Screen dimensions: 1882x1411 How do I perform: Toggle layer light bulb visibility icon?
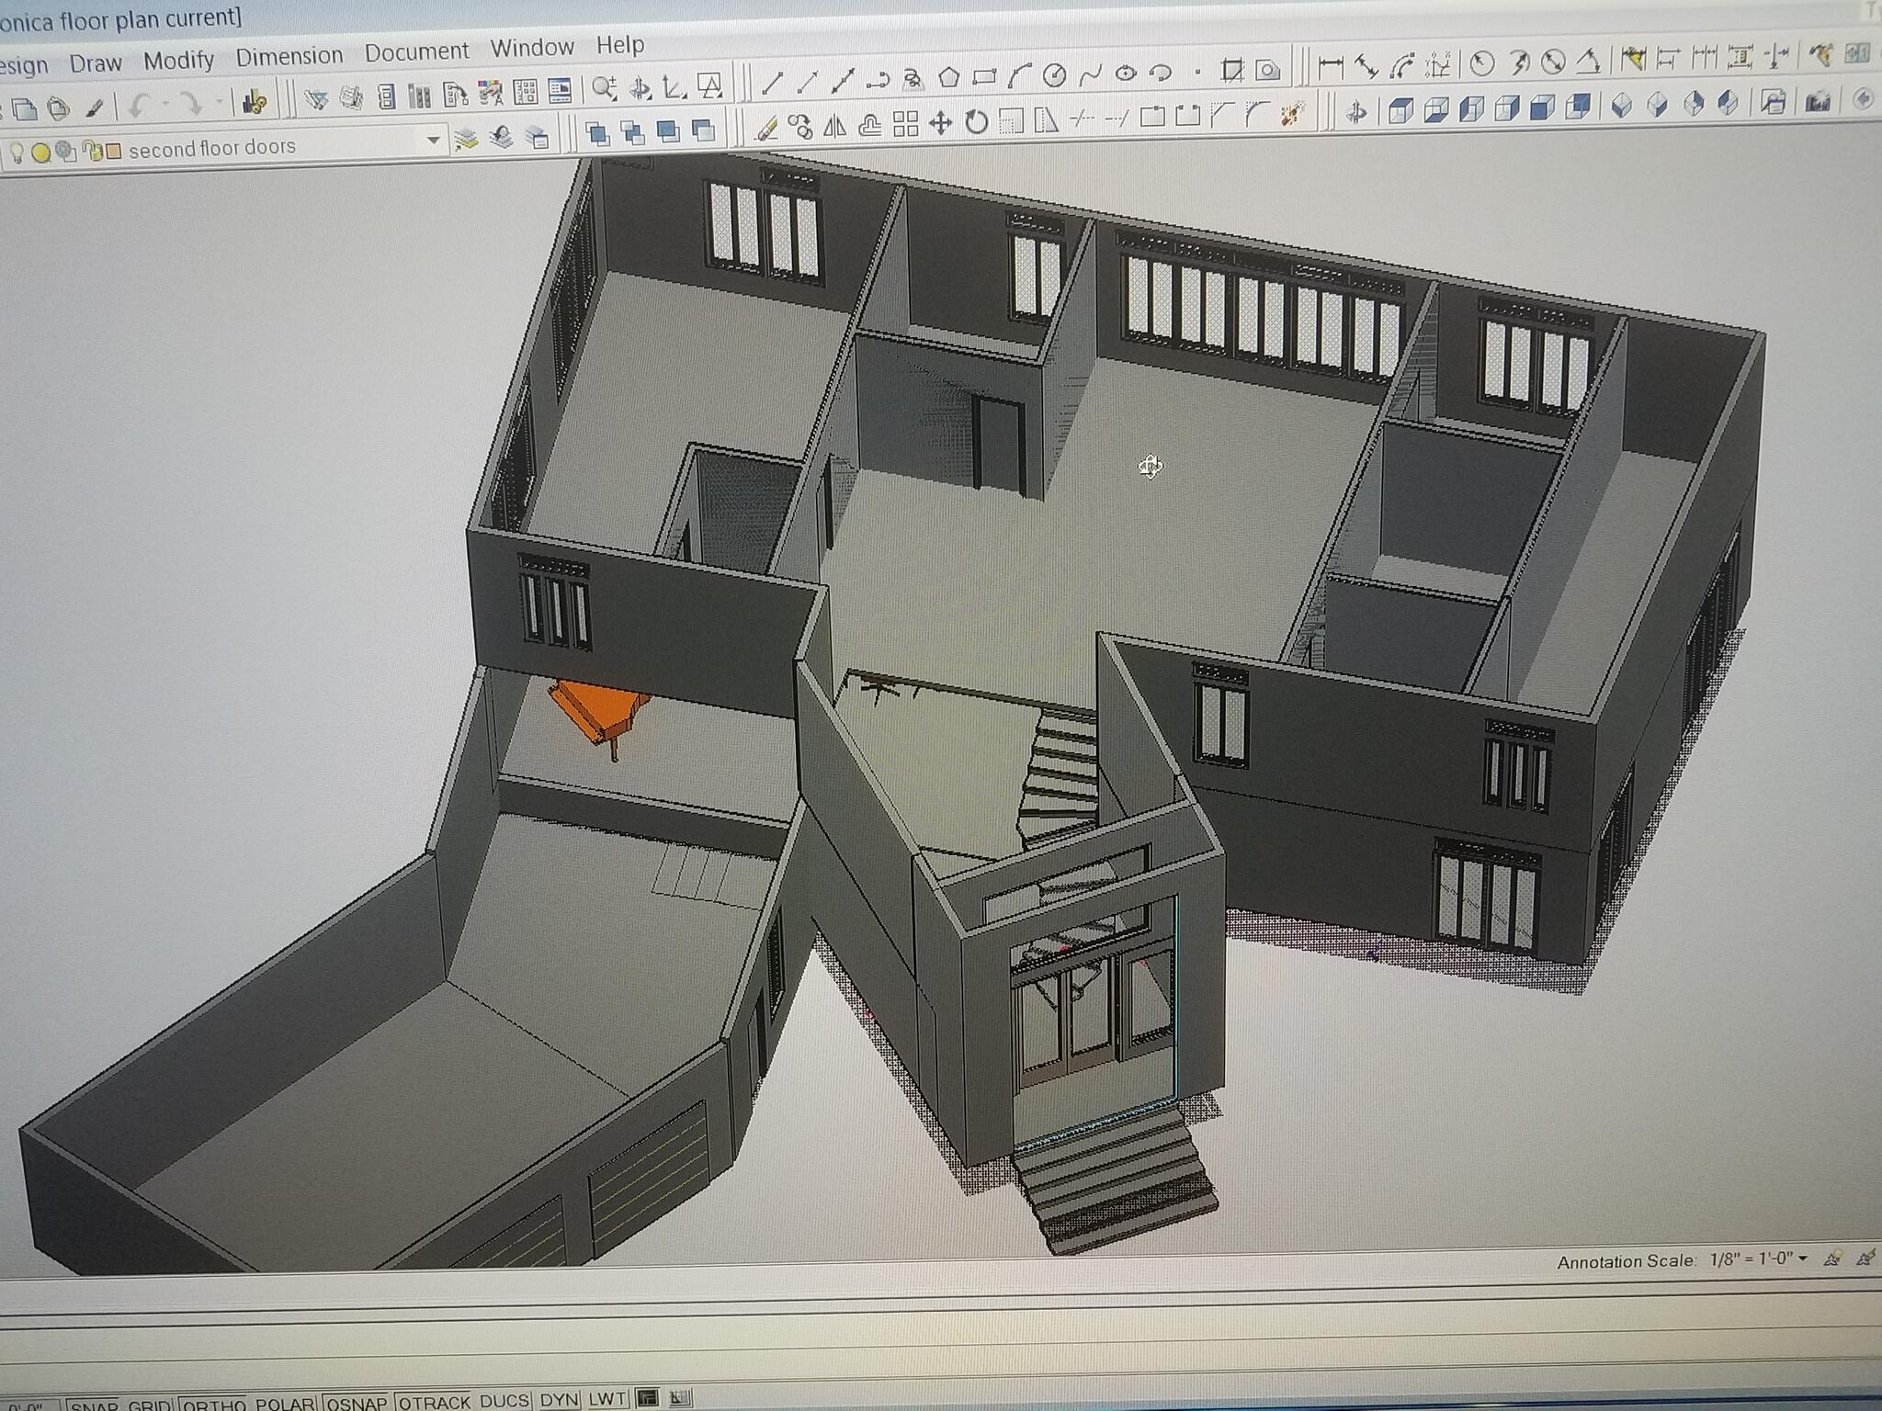17,152
